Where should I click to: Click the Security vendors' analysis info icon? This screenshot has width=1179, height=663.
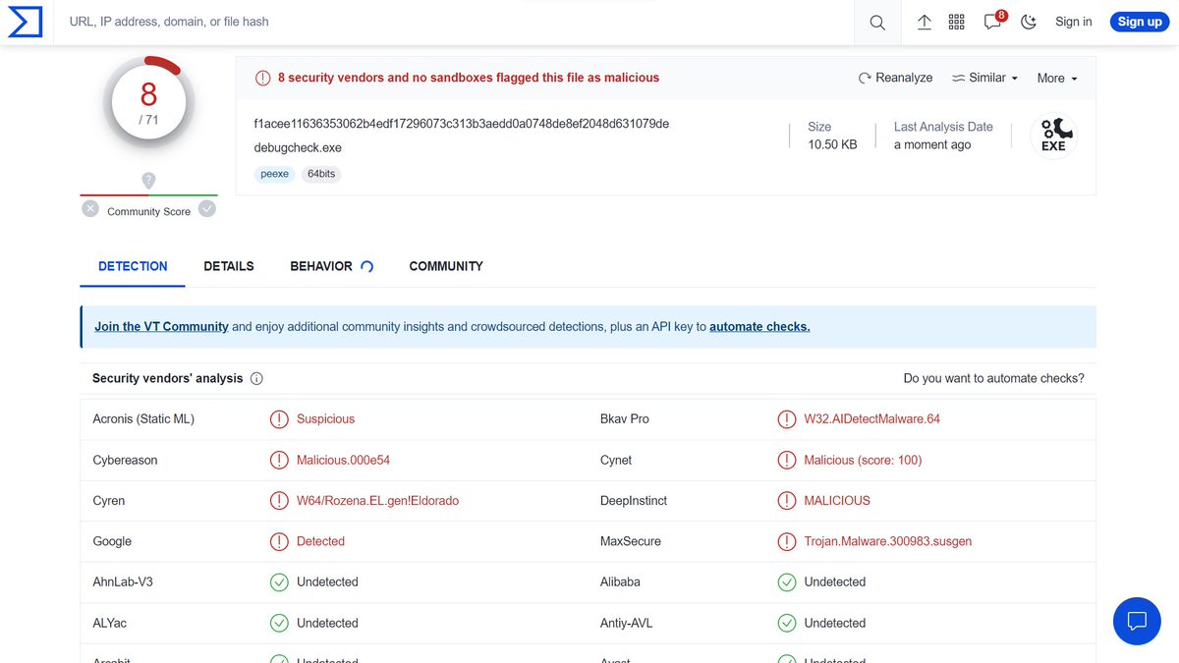(256, 378)
